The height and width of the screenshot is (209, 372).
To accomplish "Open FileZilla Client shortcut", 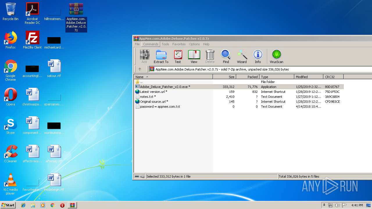I will (x=32, y=40).
